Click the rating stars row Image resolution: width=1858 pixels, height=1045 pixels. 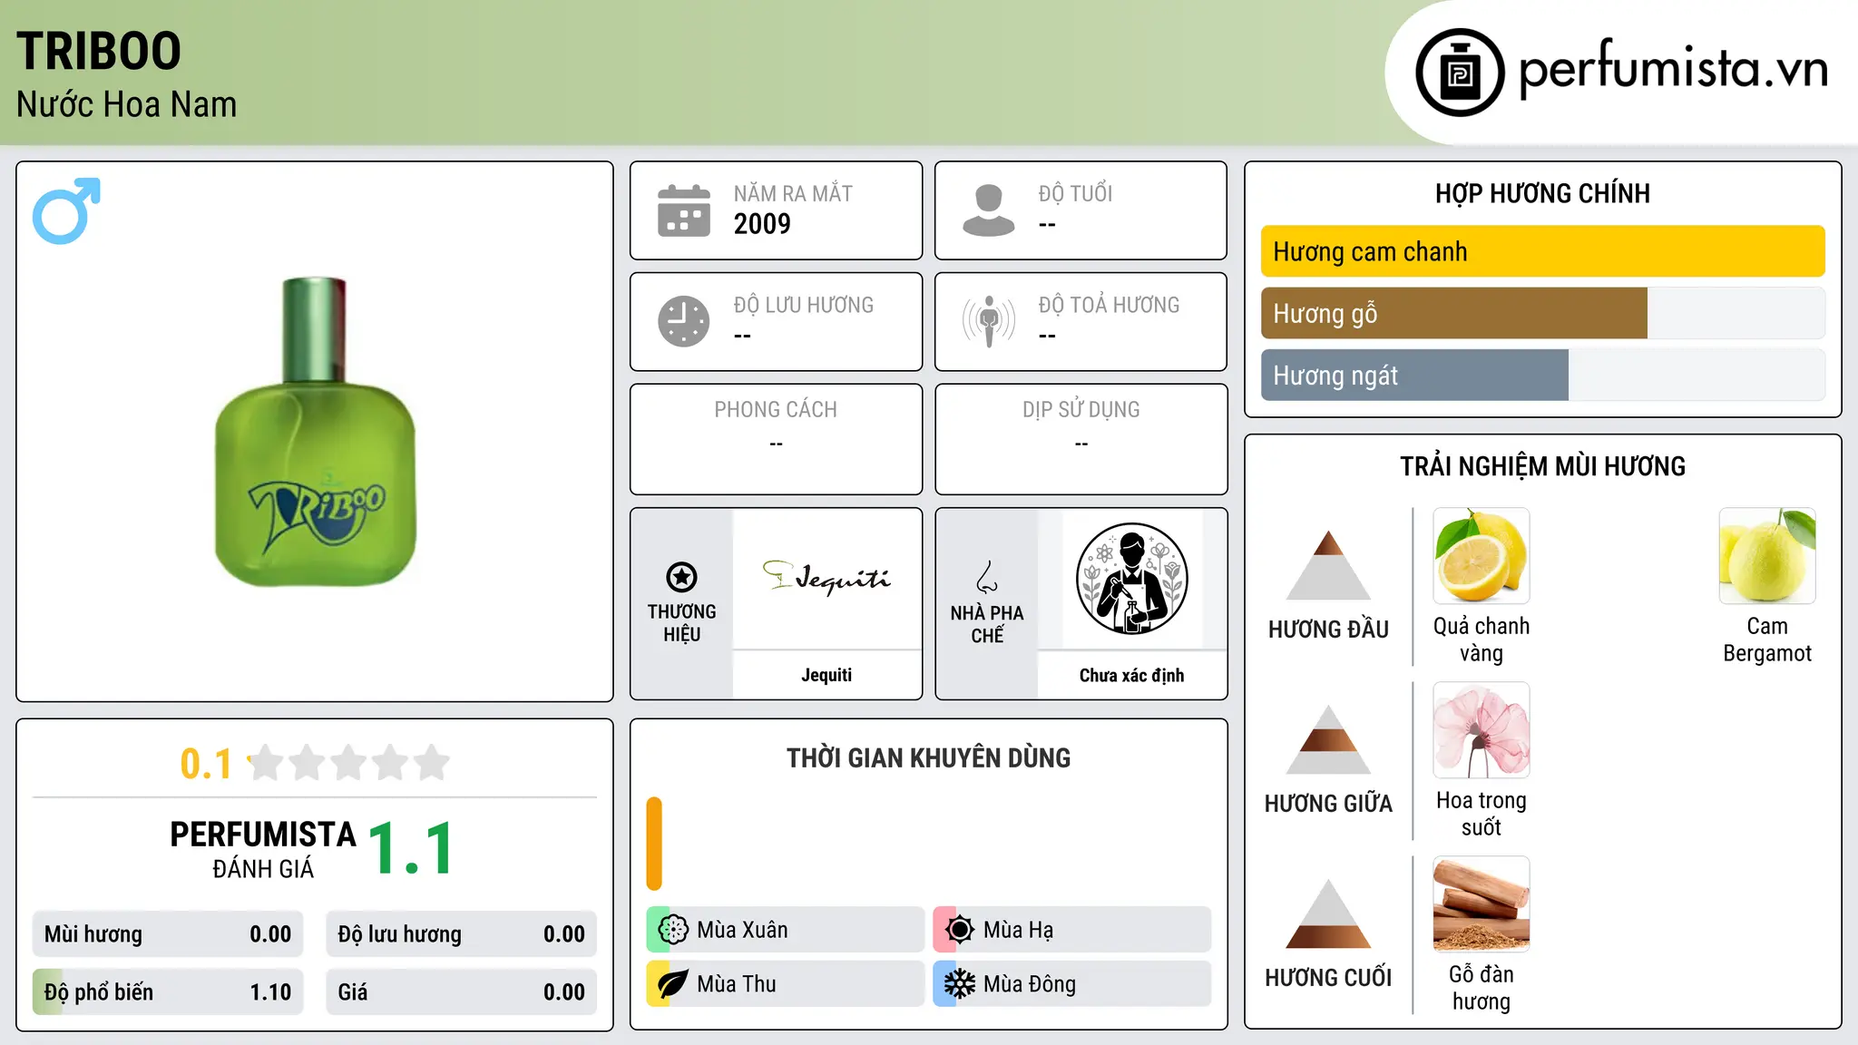(x=348, y=763)
